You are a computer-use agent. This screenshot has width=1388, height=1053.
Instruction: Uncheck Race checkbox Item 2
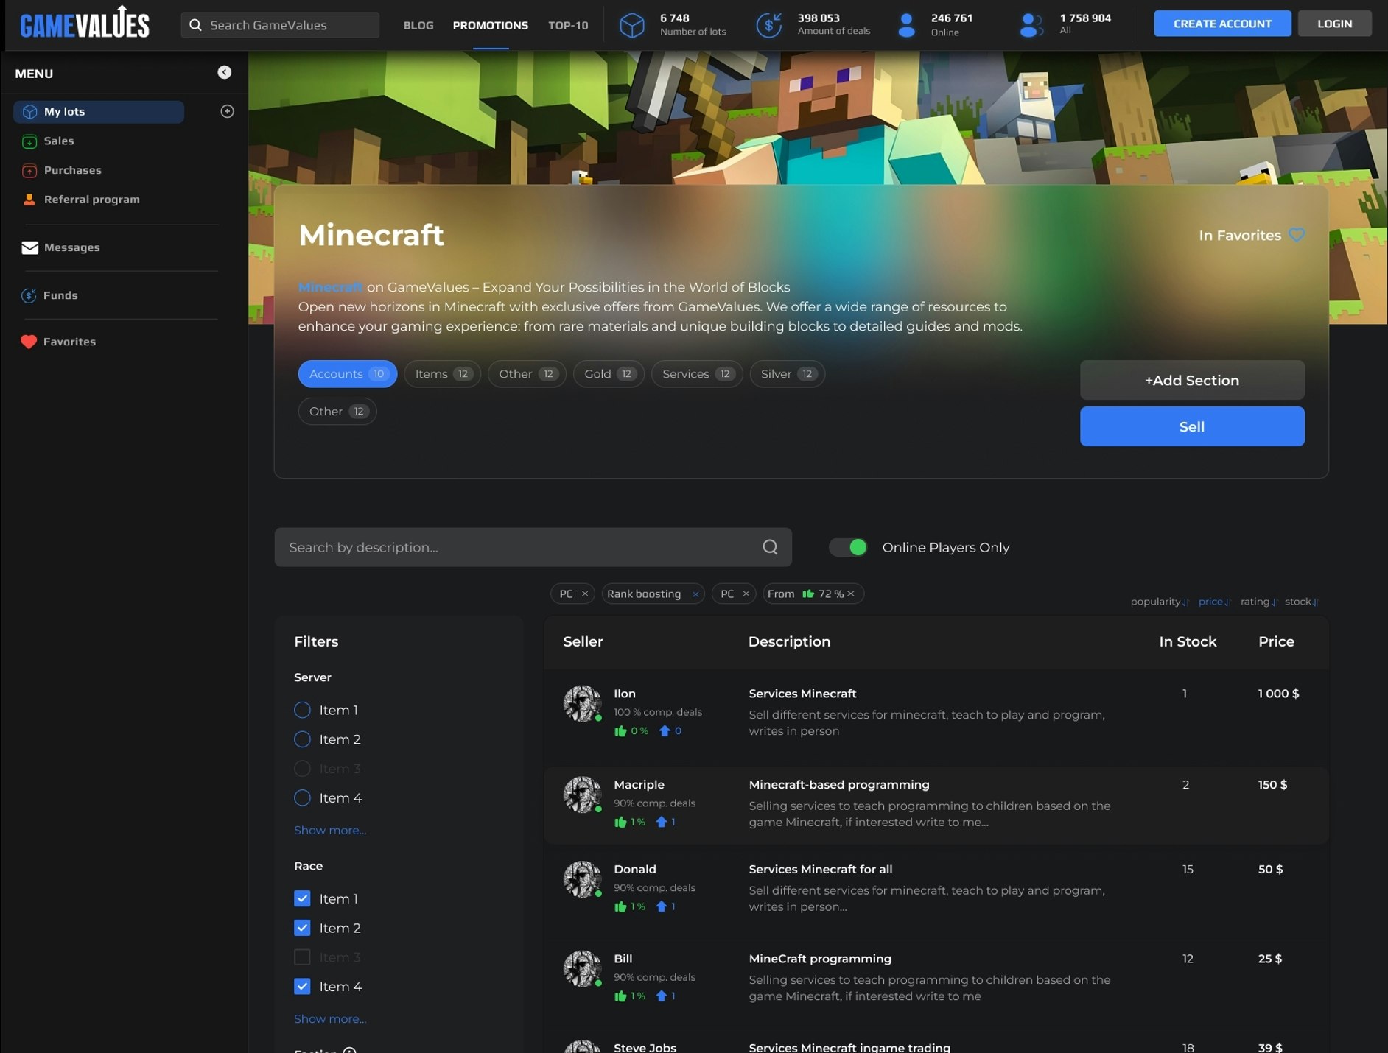click(302, 928)
